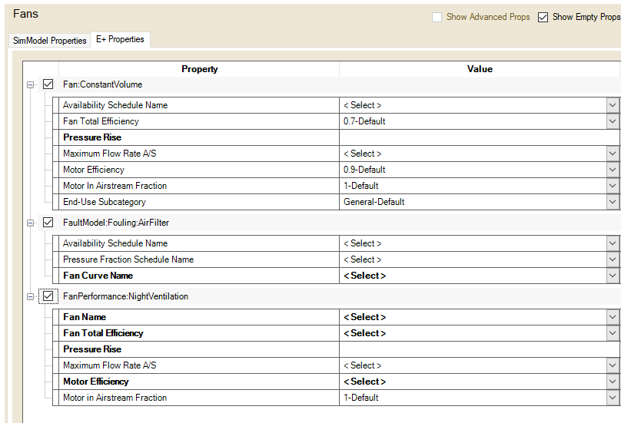621x423 pixels.
Task: Open End-Use Subcategory dropdown arrow
Action: click(613, 202)
